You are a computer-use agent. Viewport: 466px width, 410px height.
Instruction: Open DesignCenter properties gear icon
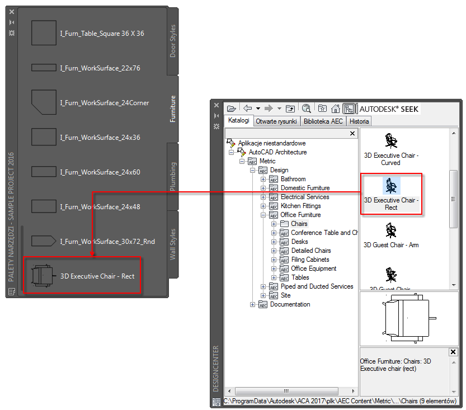click(x=216, y=126)
